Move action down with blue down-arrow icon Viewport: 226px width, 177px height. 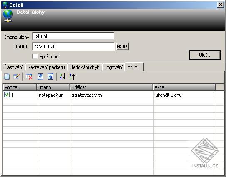coord(40,76)
